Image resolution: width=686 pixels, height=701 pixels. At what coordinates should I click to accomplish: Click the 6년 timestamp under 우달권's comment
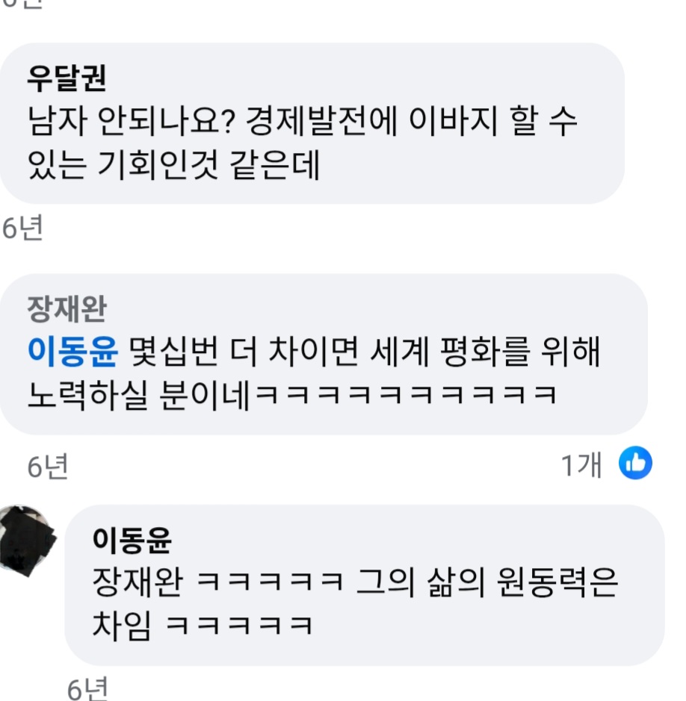[22, 228]
